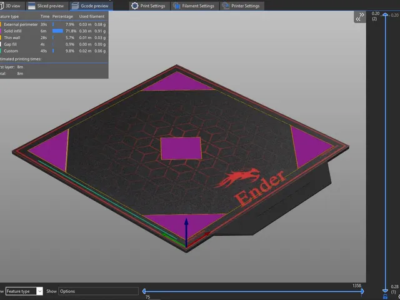Click the 1358 move count label
400x300 pixels.
[357, 286]
